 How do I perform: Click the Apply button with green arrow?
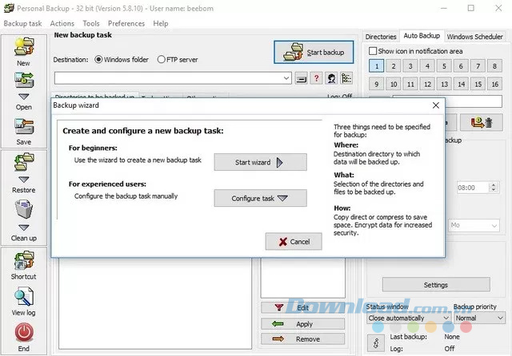coord(302,324)
